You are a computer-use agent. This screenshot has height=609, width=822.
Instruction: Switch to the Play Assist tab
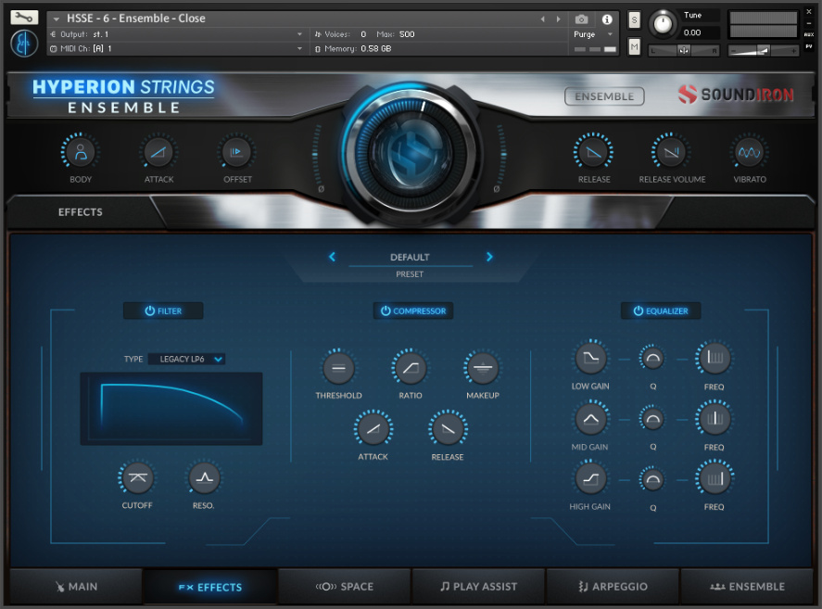(478, 587)
